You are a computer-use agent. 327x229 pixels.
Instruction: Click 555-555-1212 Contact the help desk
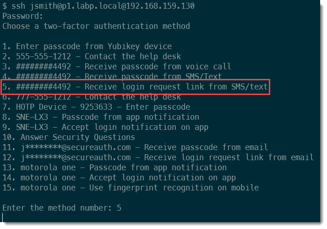pyautogui.click(x=92, y=56)
